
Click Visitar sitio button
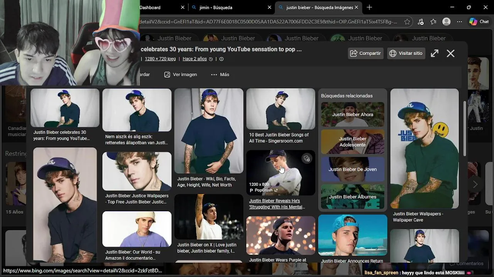coord(406,53)
